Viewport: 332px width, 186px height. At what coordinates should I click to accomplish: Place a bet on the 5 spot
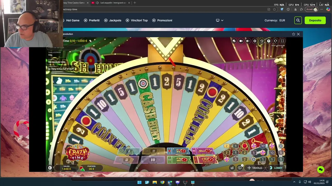pos(127,160)
